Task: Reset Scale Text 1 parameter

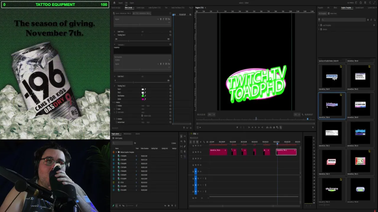Action: click(170, 32)
